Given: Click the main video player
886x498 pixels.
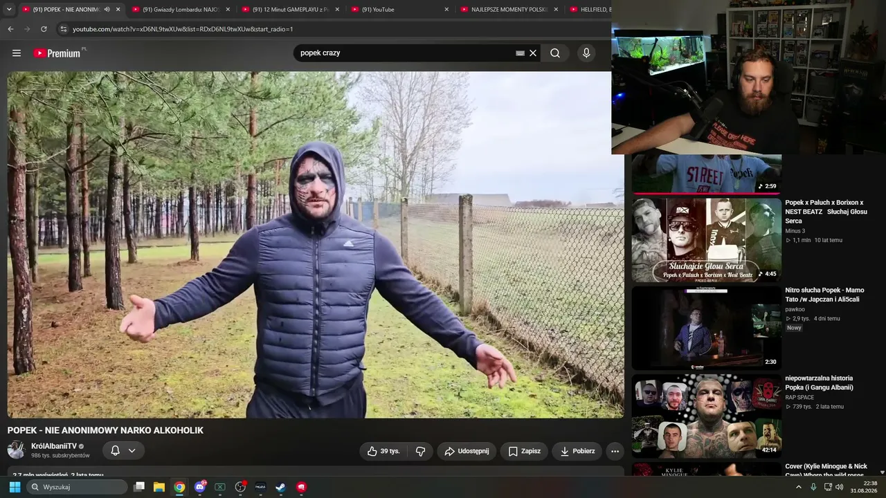Looking at the screenshot, I should click(x=316, y=245).
